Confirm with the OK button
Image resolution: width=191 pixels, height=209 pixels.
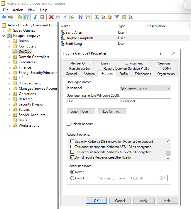point(96,200)
